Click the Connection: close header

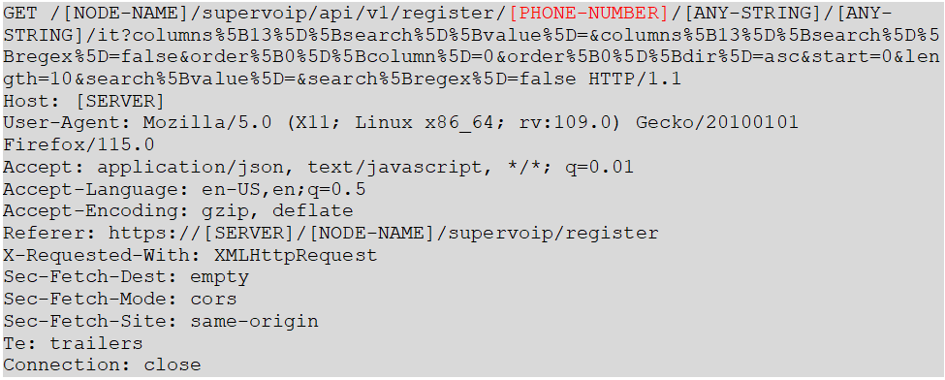(102, 364)
